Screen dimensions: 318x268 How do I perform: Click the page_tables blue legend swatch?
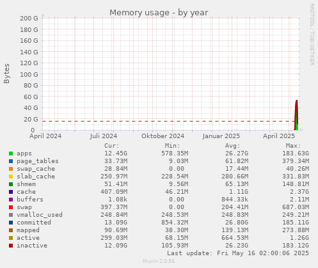[x=11, y=161]
